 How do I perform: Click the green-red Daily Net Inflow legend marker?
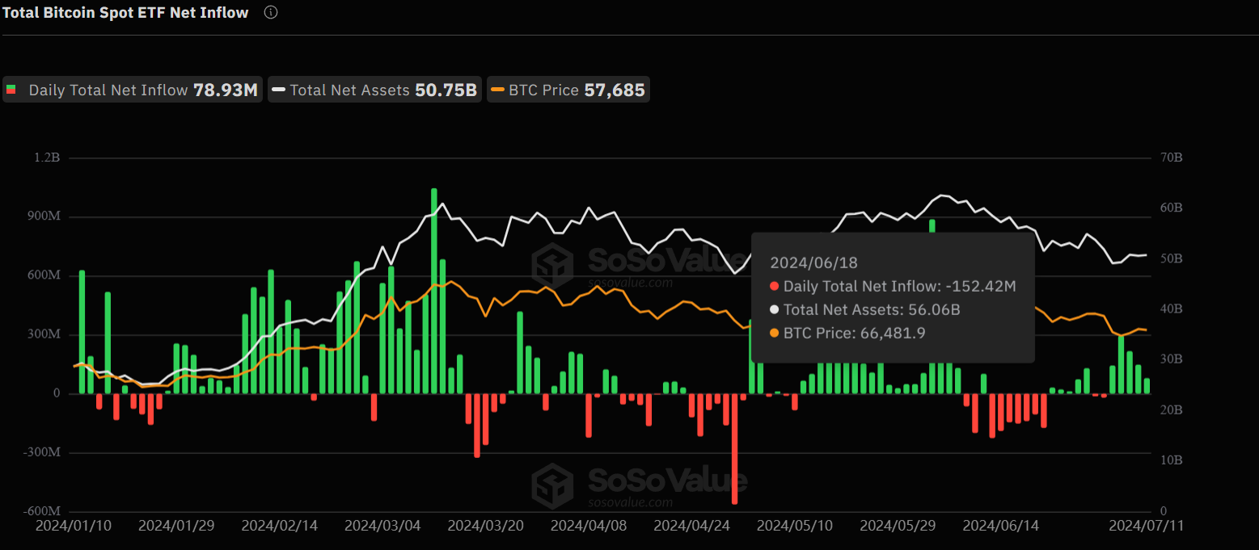[11, 90]
